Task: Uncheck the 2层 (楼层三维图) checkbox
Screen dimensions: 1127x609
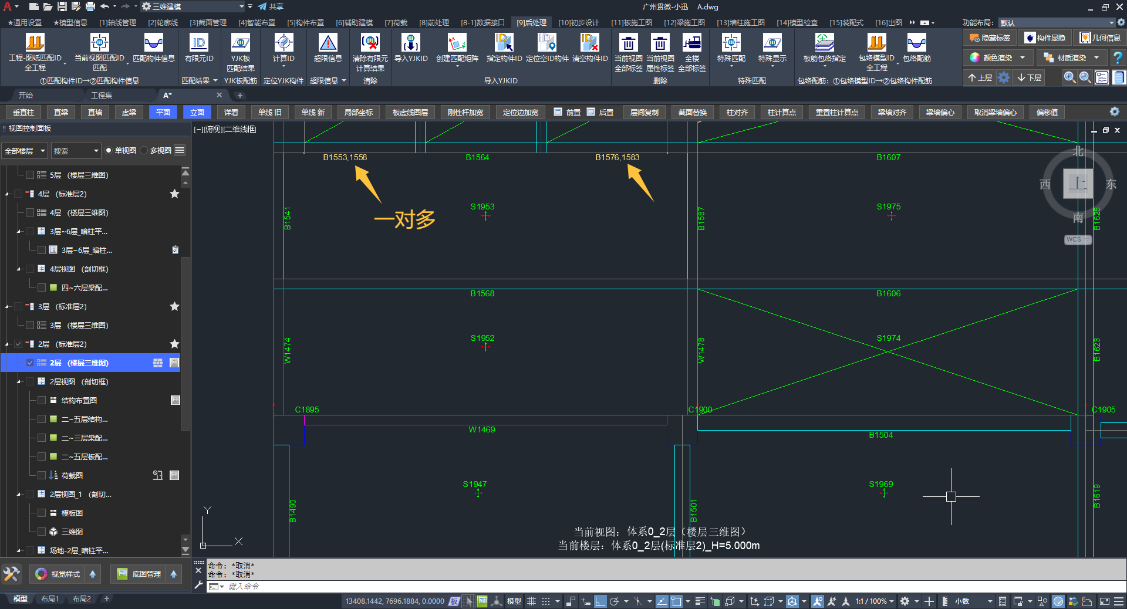Action: point(29,363)
